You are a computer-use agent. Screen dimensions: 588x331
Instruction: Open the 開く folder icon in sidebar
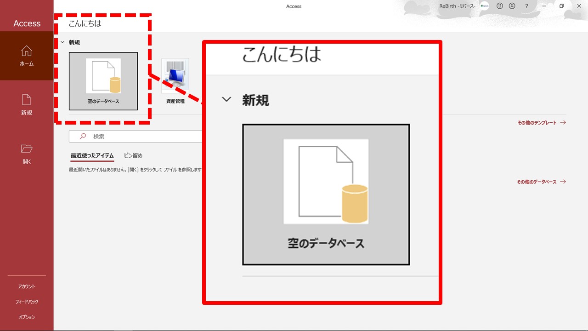[27, 148]
